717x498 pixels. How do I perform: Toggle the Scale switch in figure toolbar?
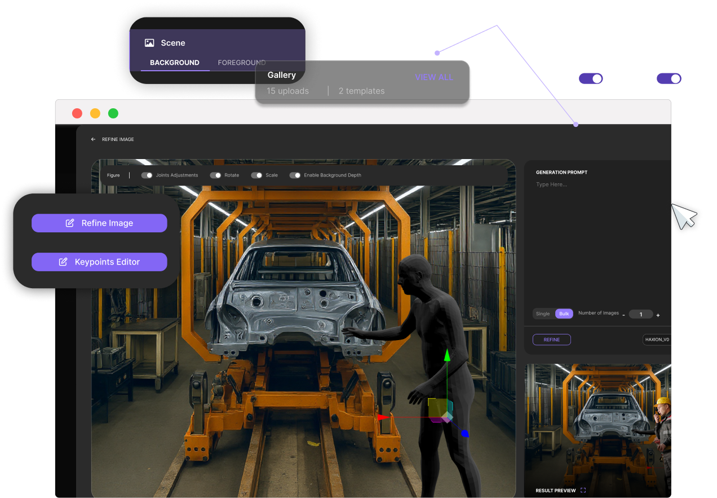point(256,175)
